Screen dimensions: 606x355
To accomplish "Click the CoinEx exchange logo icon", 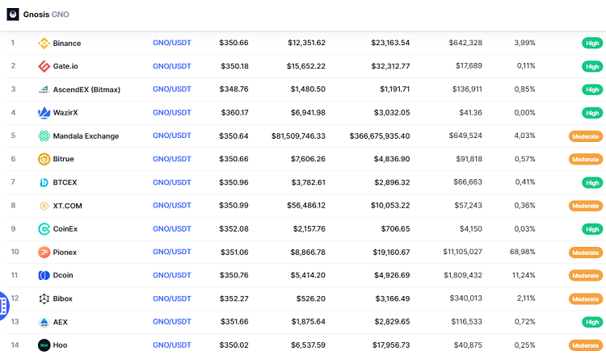I will coord(44,229).
